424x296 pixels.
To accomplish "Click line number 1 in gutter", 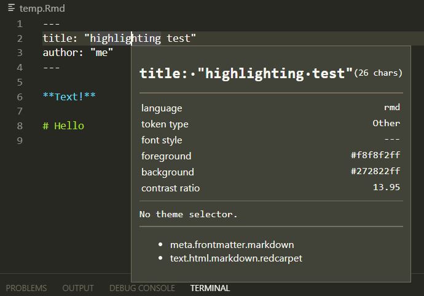I will click(20, 24).
